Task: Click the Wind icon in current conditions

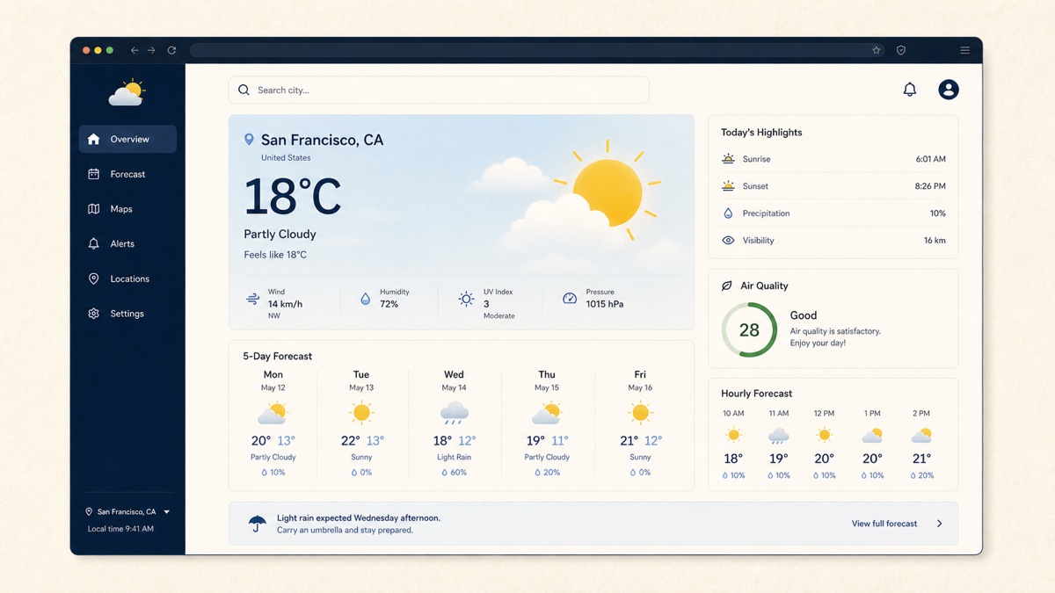Action: [x=253, y=300]
